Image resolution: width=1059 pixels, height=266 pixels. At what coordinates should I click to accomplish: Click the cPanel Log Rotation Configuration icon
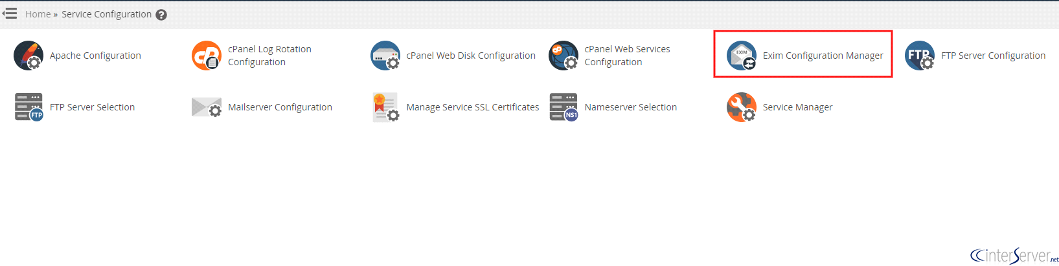tap(207, 56)
